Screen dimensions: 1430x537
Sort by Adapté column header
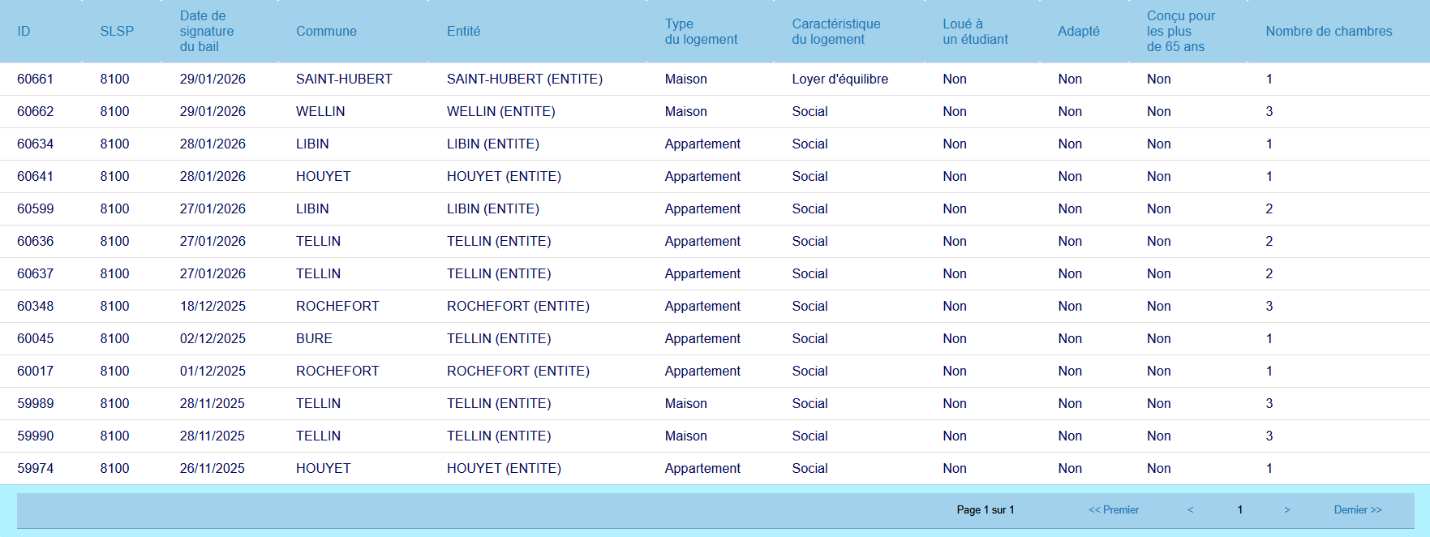1078,32
